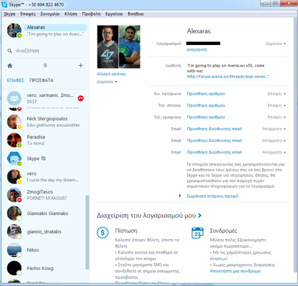This screenshot has height=286, width=298.
Task: Open the Κλήση menu
Action: (x=71, y=14)
